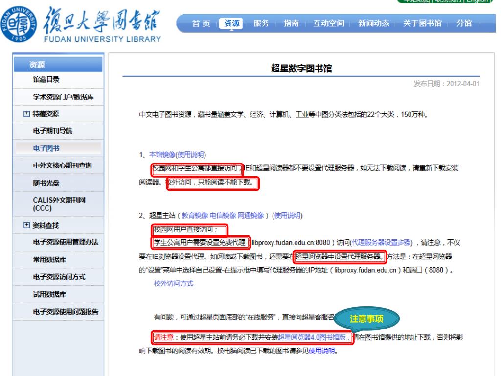Open CALIS外文期刊网 (CCC) sidebar item
Viewport: 501px width, 376px height.
59,204
